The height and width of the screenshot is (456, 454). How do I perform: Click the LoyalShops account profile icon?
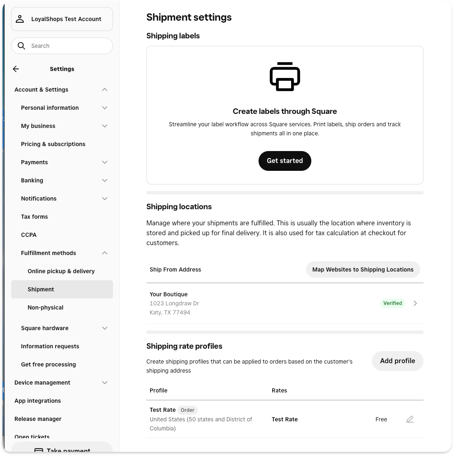pyautogui.click(x=20, y=19)
